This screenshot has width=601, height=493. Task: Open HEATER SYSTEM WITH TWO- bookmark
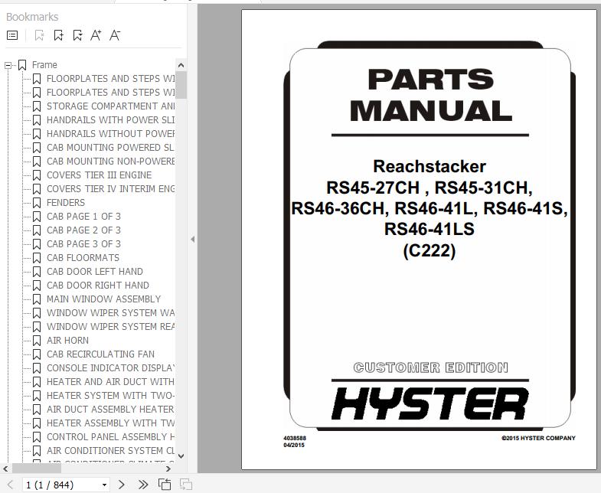pos(110,396)
